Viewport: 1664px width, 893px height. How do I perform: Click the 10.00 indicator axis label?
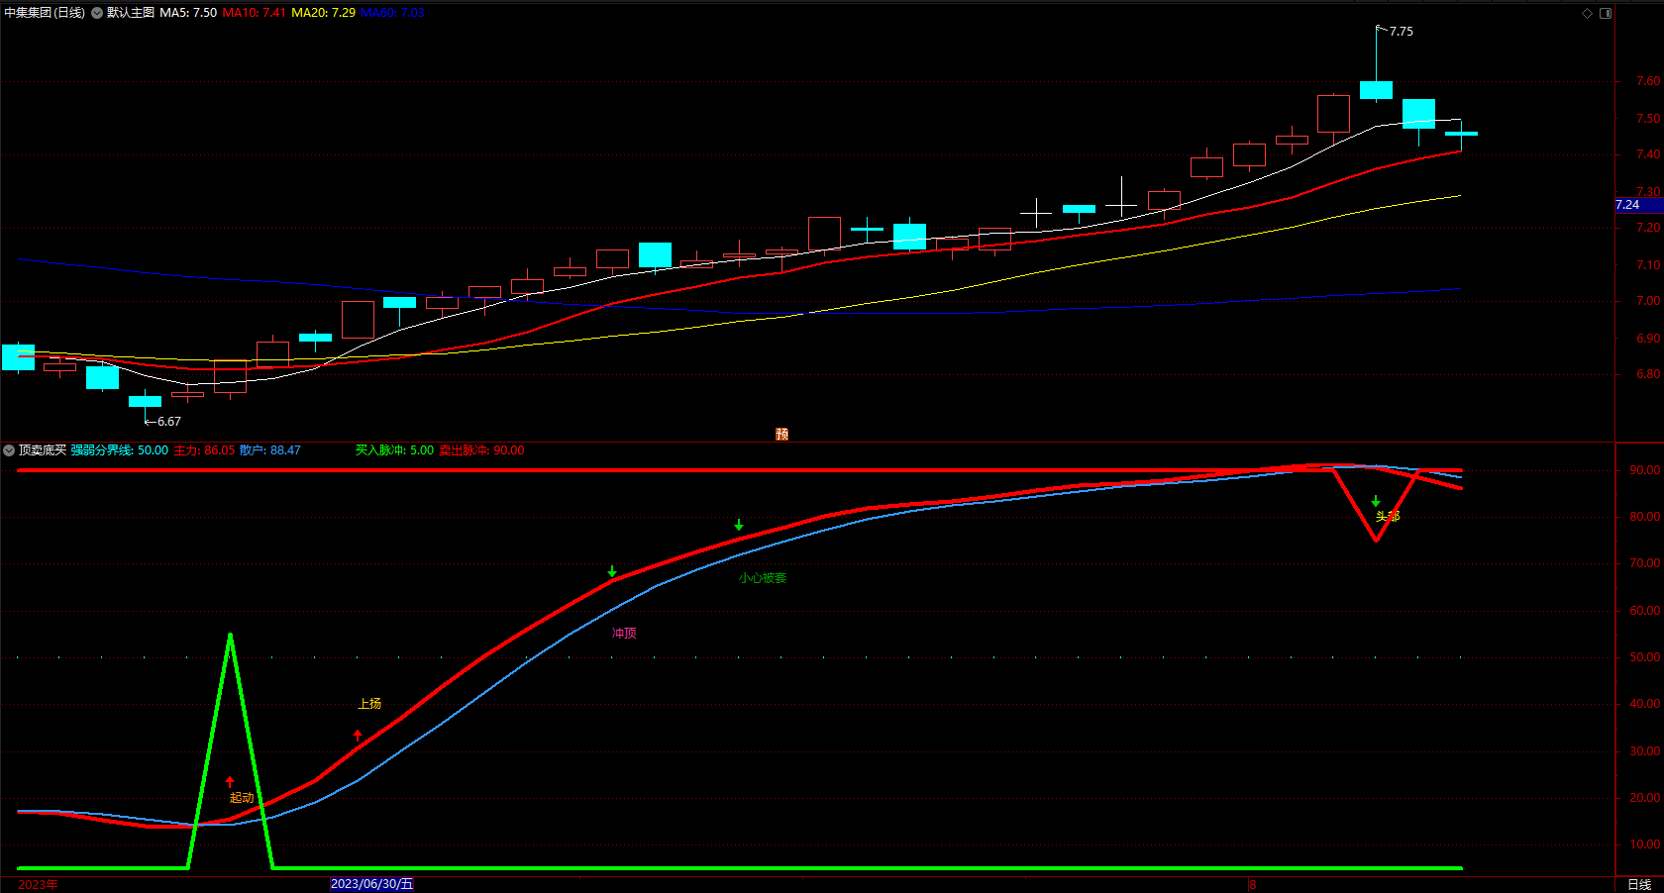coord(1645,844)
